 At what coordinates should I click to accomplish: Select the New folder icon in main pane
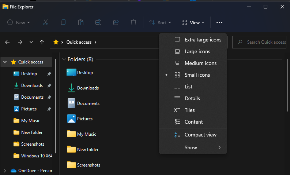pyautogui.click(x=71, y=149)
